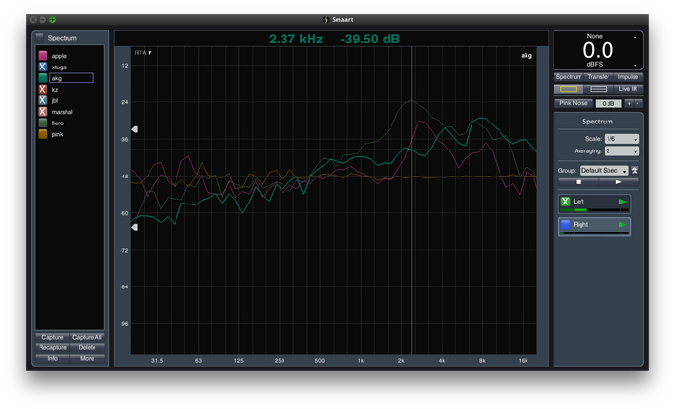Start the Left input with its green arrow
This screenshot has width=675, height=409.
coord(623,202)
